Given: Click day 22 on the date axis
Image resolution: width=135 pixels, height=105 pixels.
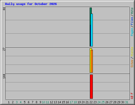Looking at the screenshot, I should click(91, 102).
